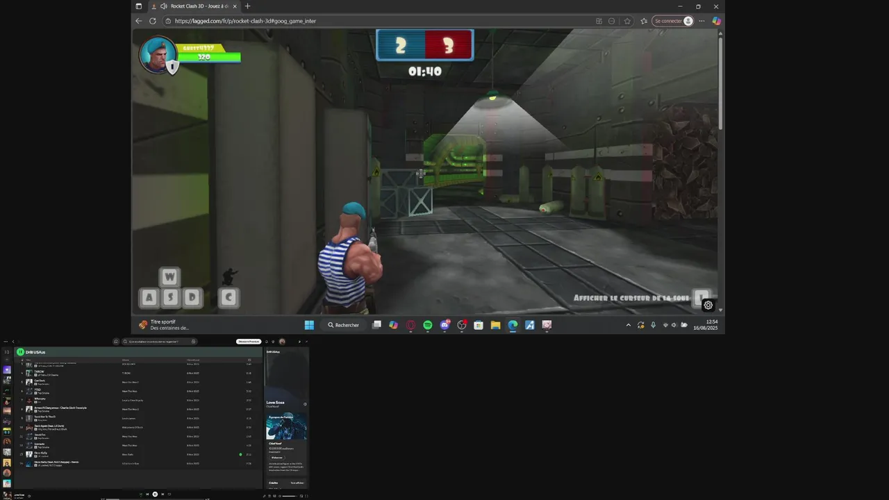Click Tout afficher in Spotify credits
The image size is (889, 500).
(297, 483)
